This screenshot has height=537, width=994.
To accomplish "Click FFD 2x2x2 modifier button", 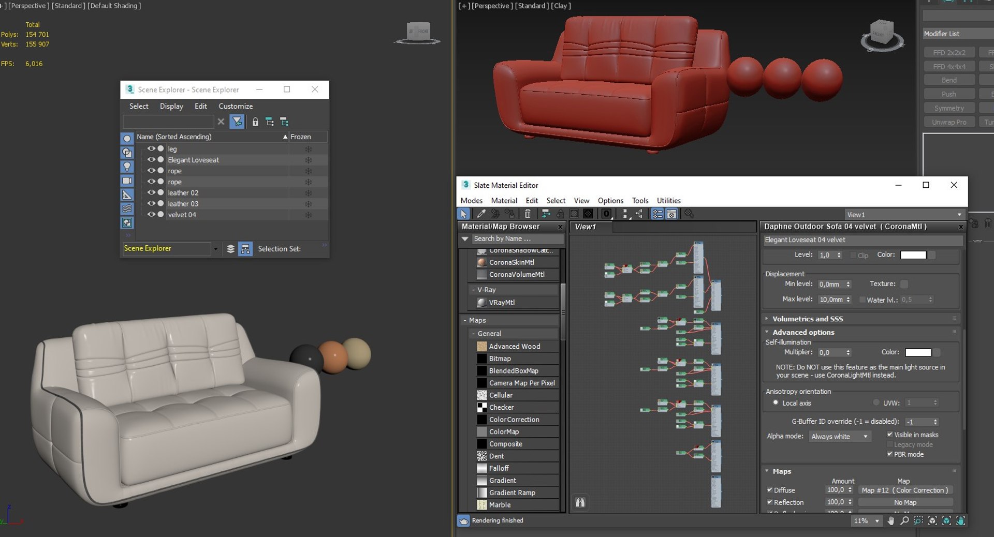I will tap(949, 53).
